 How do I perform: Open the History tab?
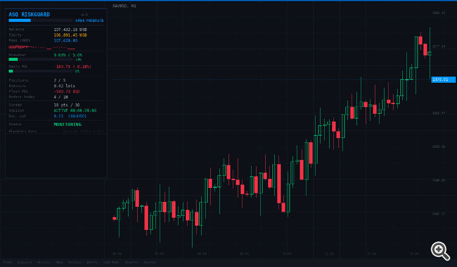[44, 262]
